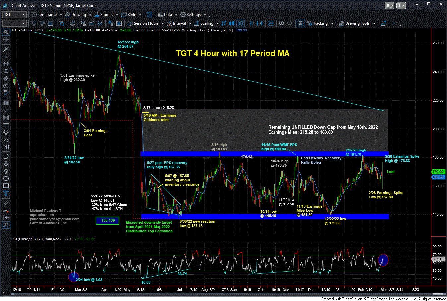Switch to candlestick bar style
The image size is (447, 301).
tap(232, 23)
